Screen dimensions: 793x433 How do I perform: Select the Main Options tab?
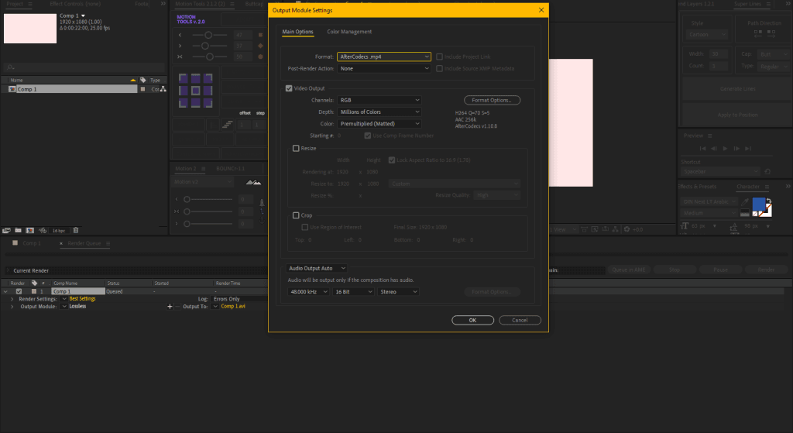pos(297,31)
